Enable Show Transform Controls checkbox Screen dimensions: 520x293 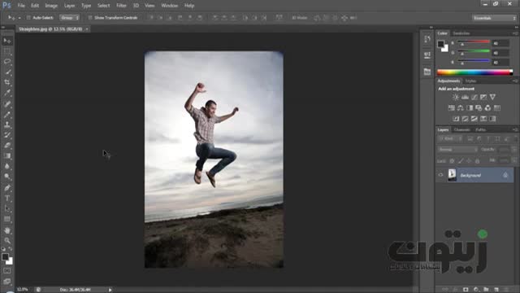(90, 18)
